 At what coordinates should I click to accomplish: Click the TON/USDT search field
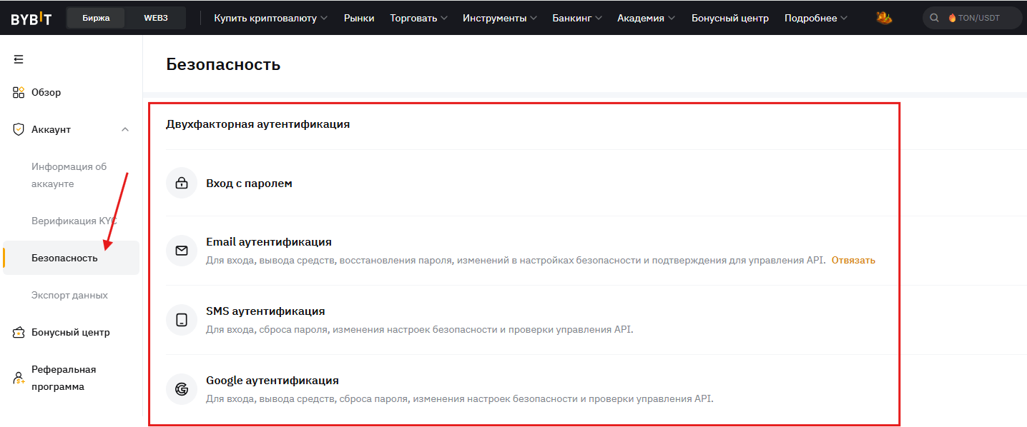pyautogui.click(x=978, y=18)
